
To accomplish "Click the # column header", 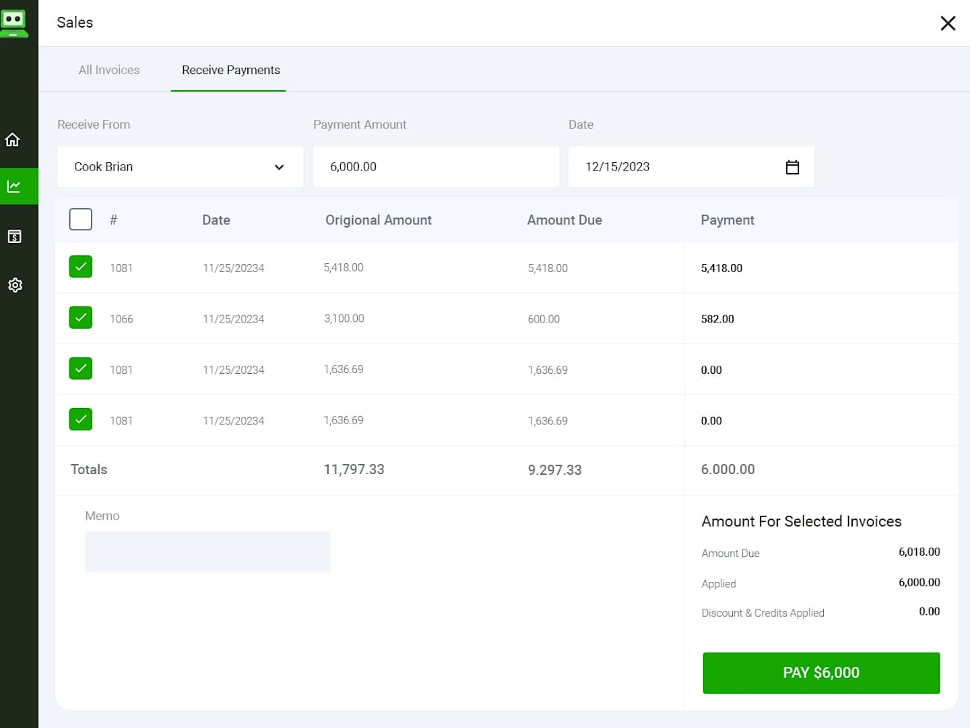I will [114, 220].
